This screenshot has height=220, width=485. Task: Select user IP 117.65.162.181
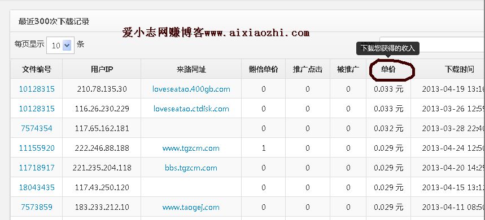[102, 128]
